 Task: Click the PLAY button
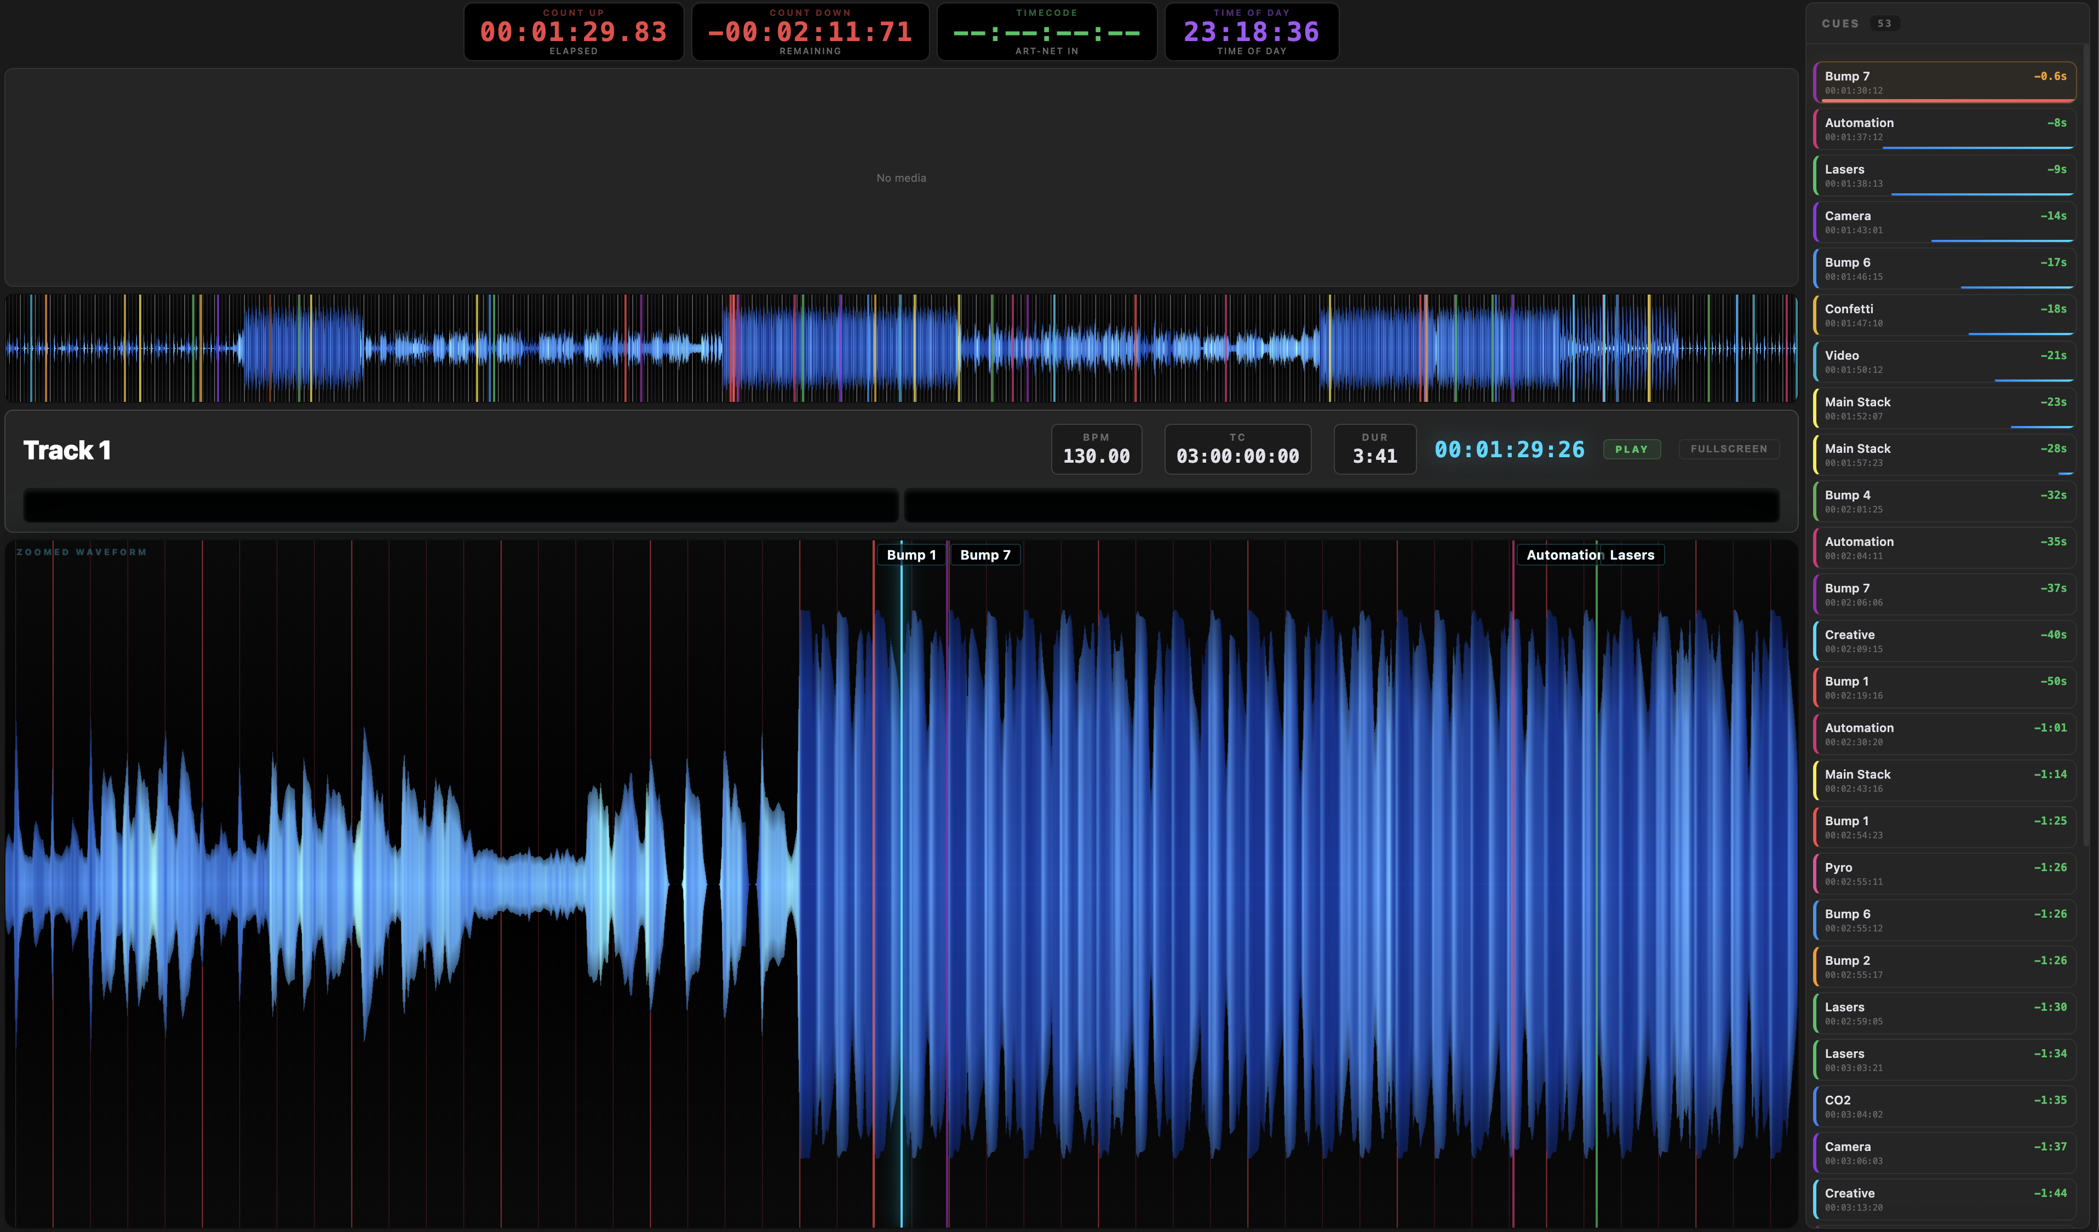pyautogui.click(x=1632, y=448)
